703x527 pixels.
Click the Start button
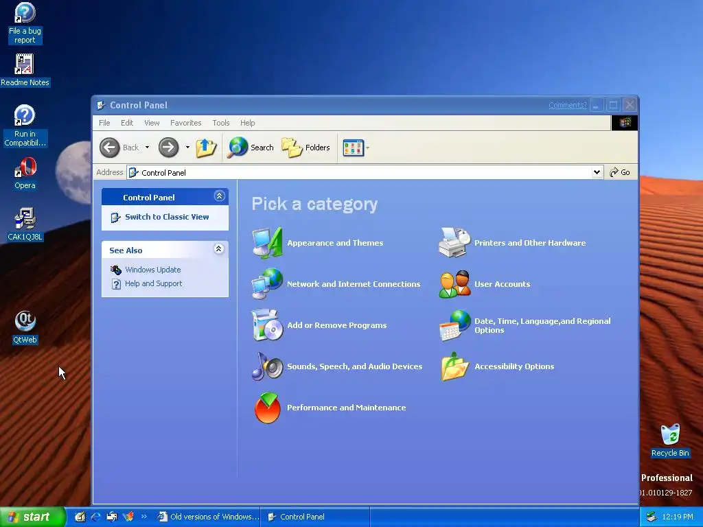tap(32, 517)
